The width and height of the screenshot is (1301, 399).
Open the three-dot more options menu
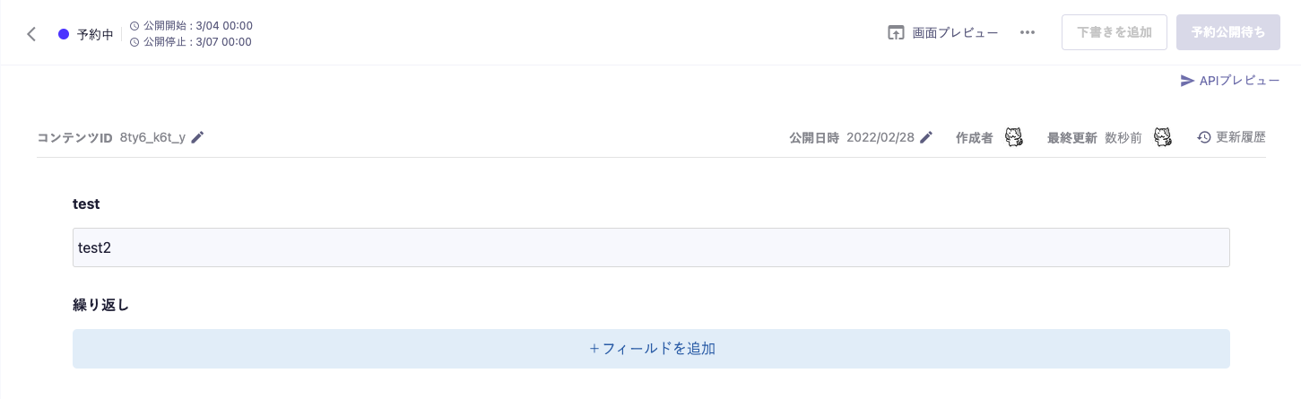(x=1028, y=33)
